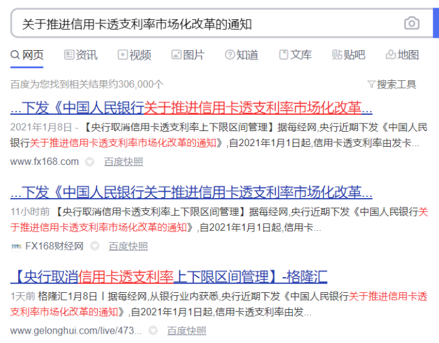Image resolution: width=439 pixels, height=343 pixels.
Task: Click FX168财经网 source name
Action: click(55, 246)
